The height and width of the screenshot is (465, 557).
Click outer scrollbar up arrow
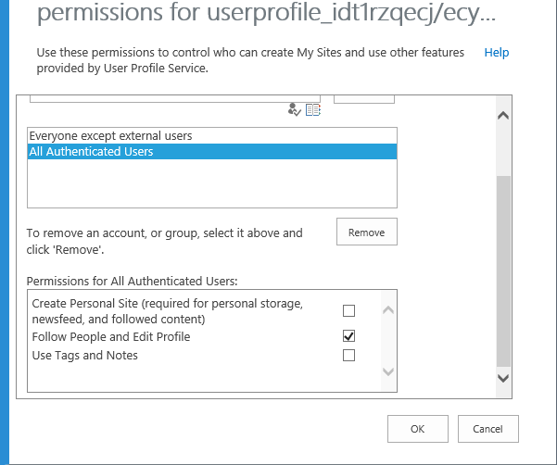click(x=503, y=116)
